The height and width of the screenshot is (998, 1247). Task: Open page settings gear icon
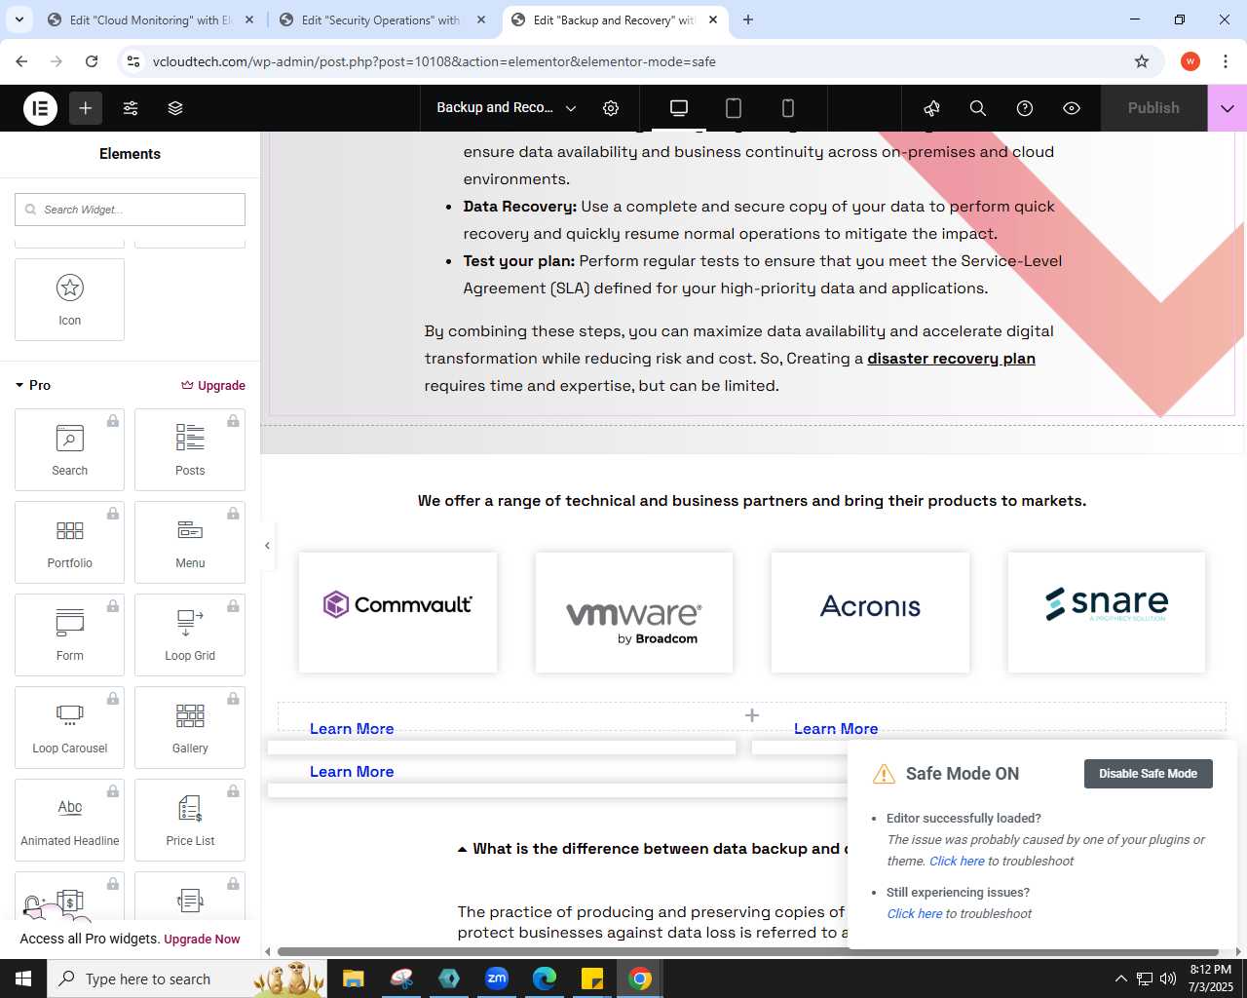click(611, 108)
